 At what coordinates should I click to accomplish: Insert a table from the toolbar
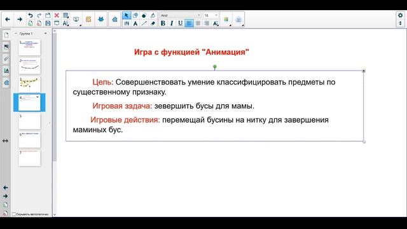pyautogui.click(x=66, y=15)
